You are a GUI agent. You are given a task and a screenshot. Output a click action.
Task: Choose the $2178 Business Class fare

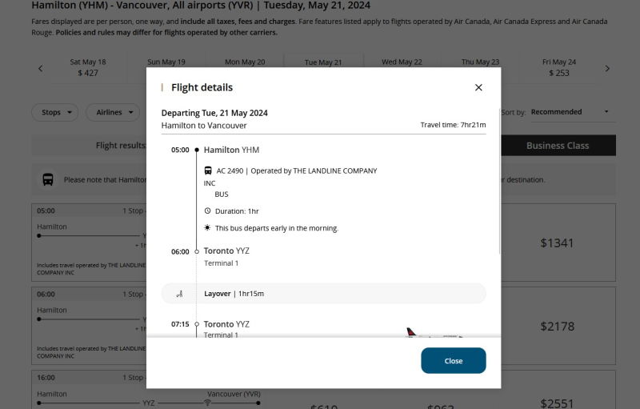557,326
